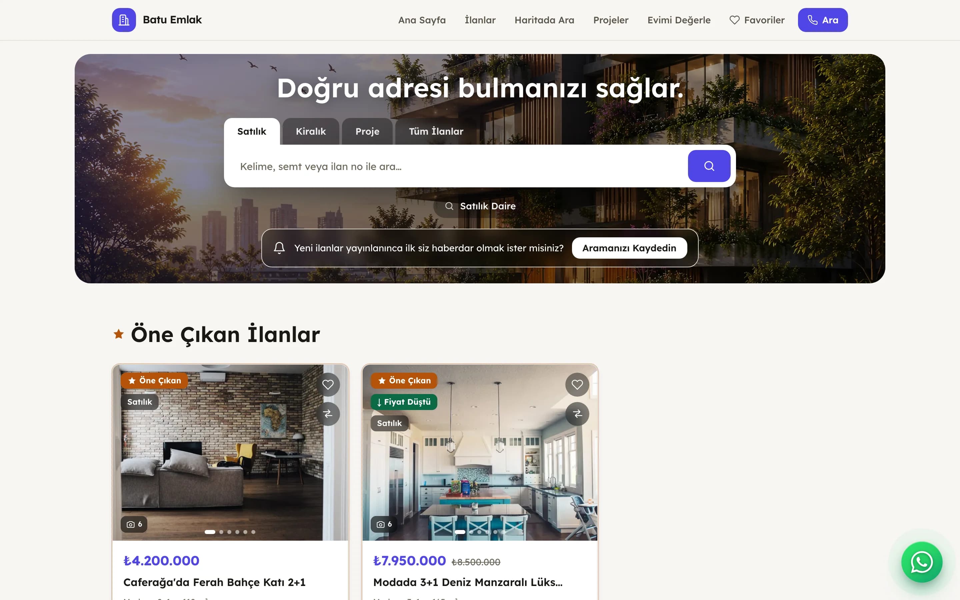Select the Satılık search tab
Screen dimensions: 960x600
(x=252, y=131)
